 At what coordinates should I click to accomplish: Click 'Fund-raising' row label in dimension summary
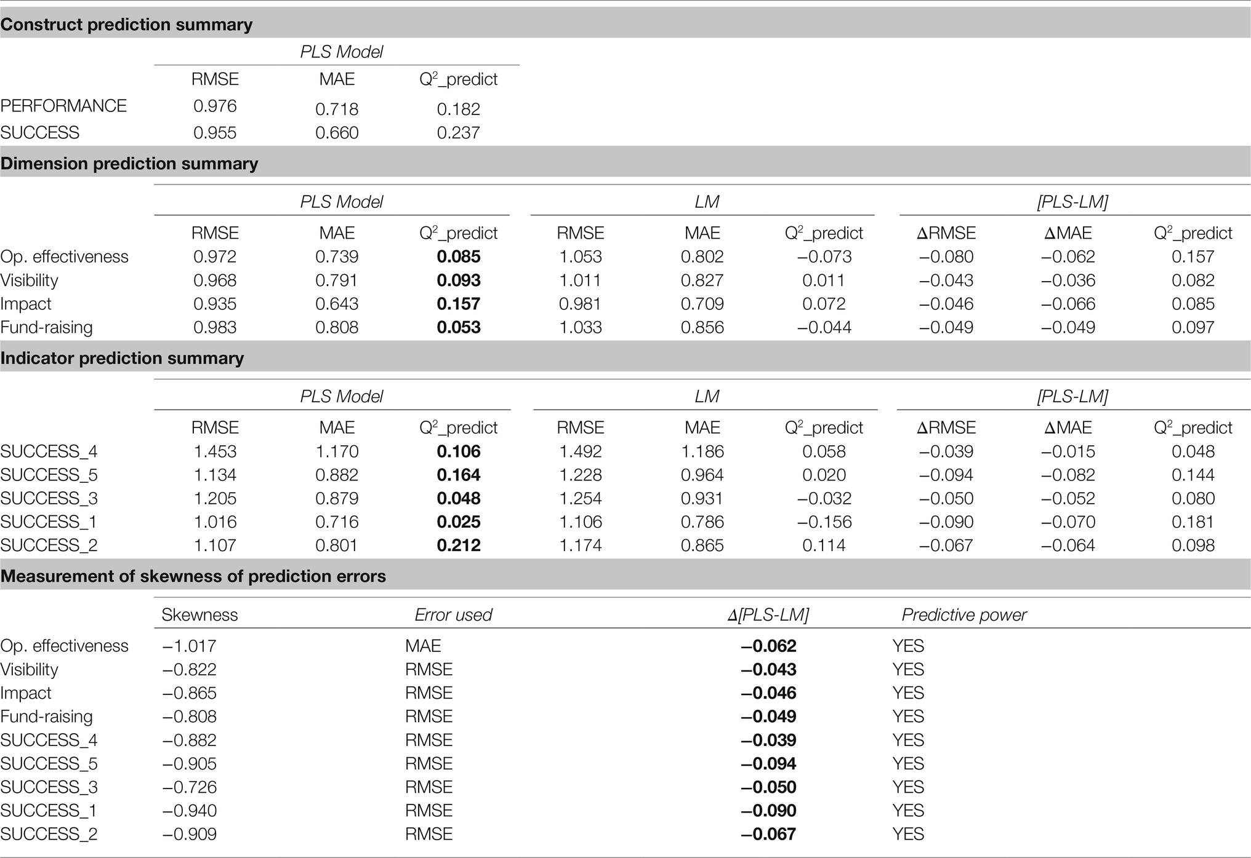point(46,327)
